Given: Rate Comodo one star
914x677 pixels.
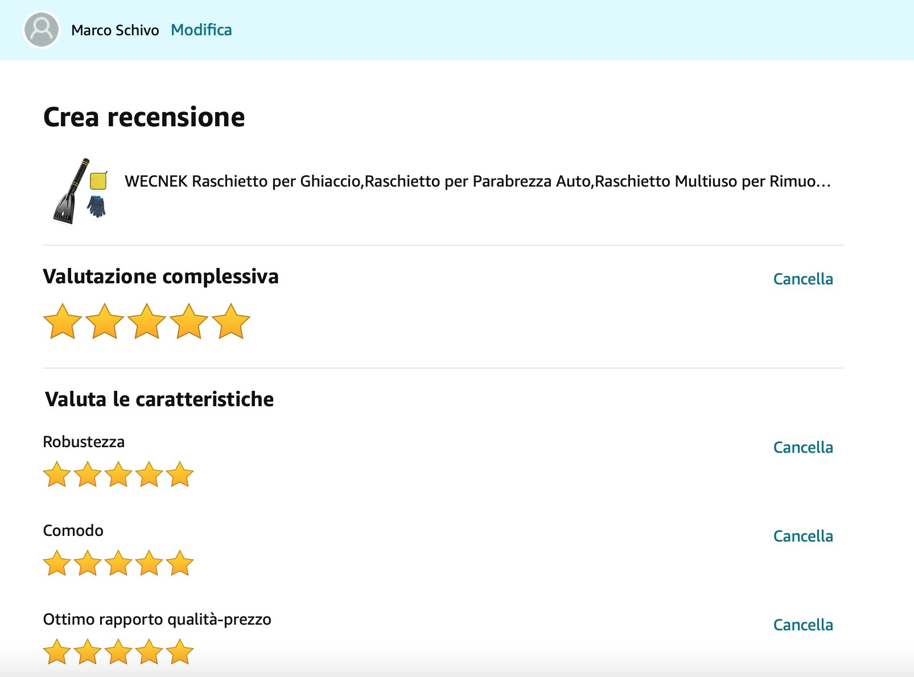Looking at the screenshot, I should pos(57,563).
